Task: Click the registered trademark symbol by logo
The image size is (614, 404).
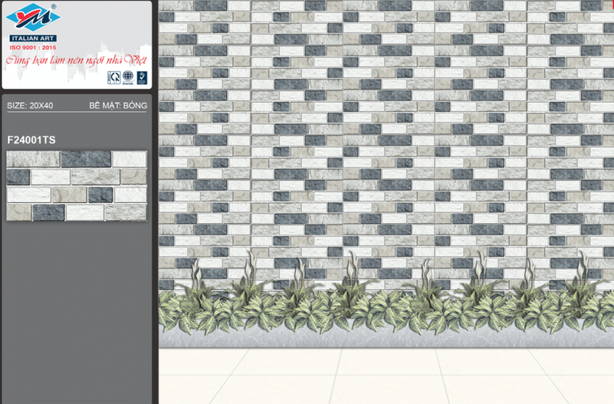Action: pos(54,8)
